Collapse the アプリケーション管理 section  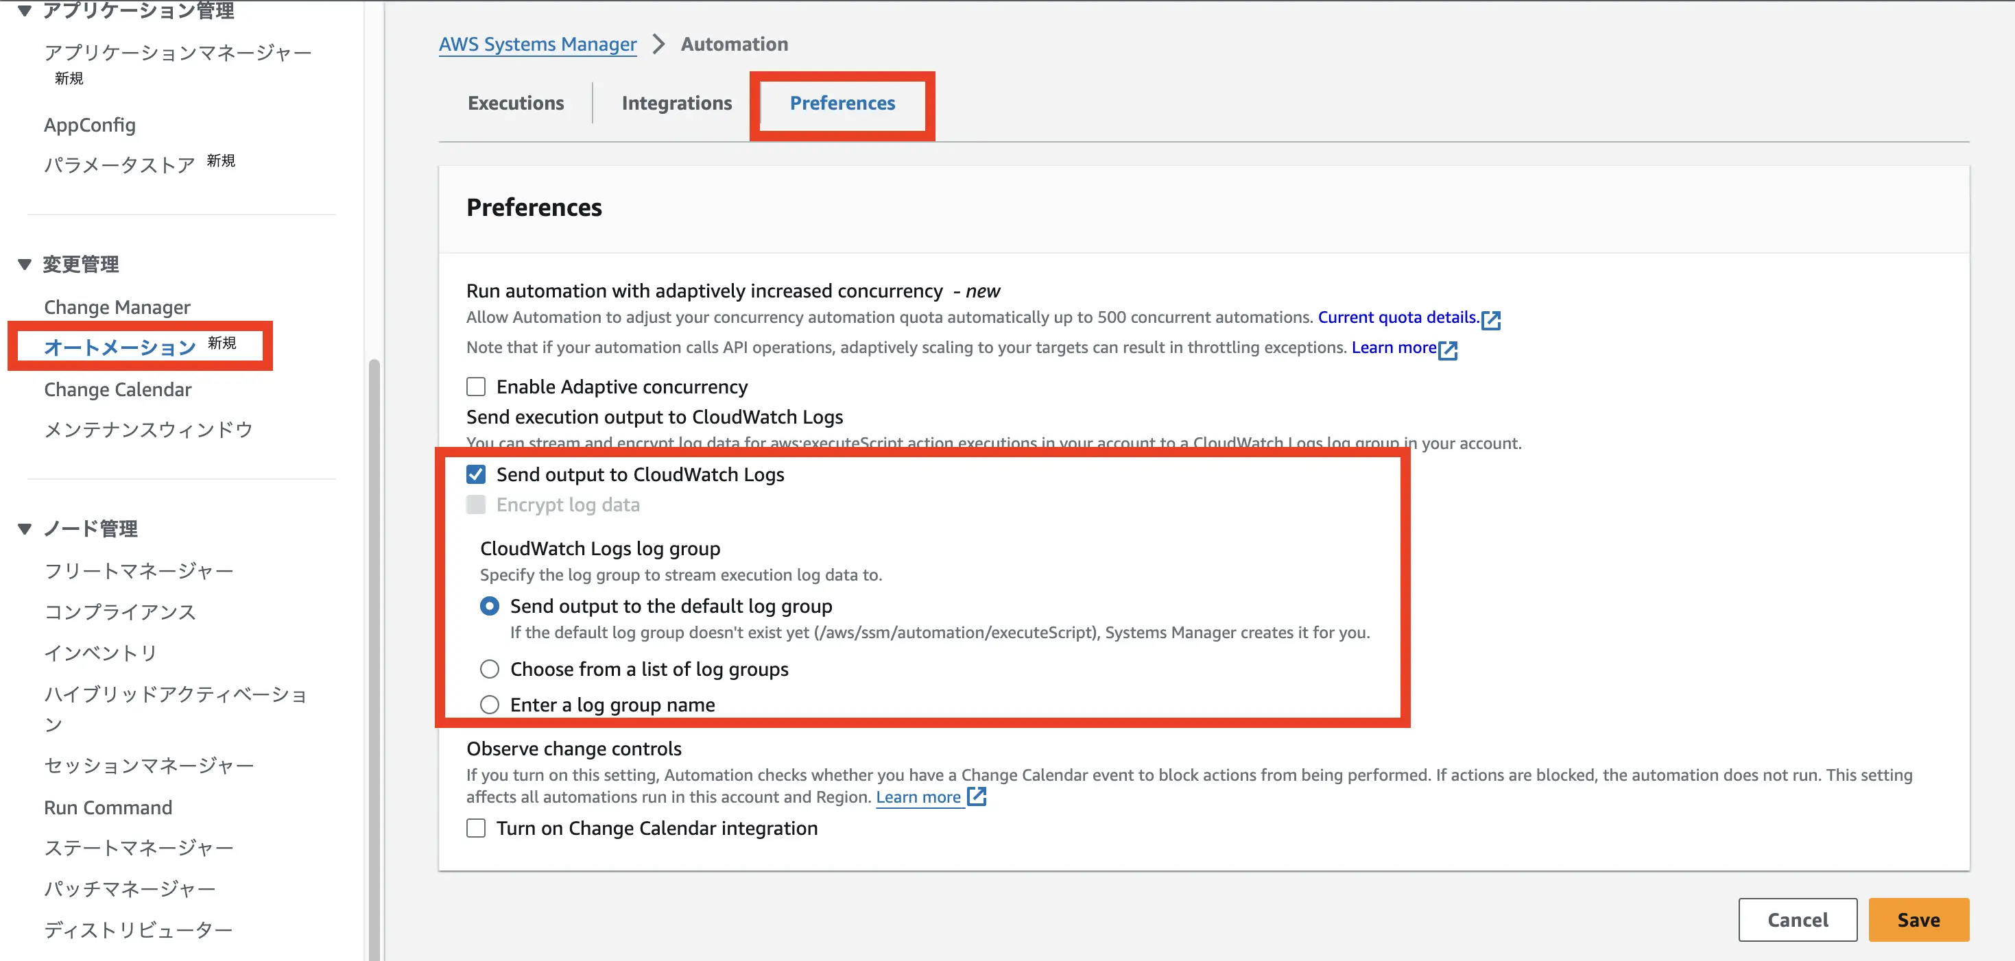pos(23,11)
